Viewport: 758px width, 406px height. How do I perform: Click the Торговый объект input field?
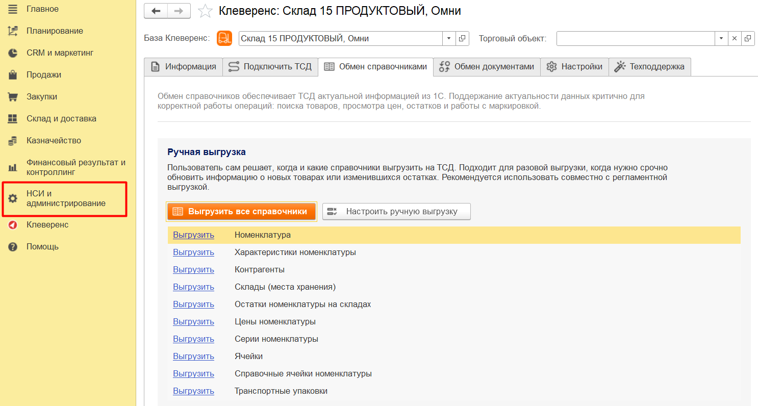[636, 38]
